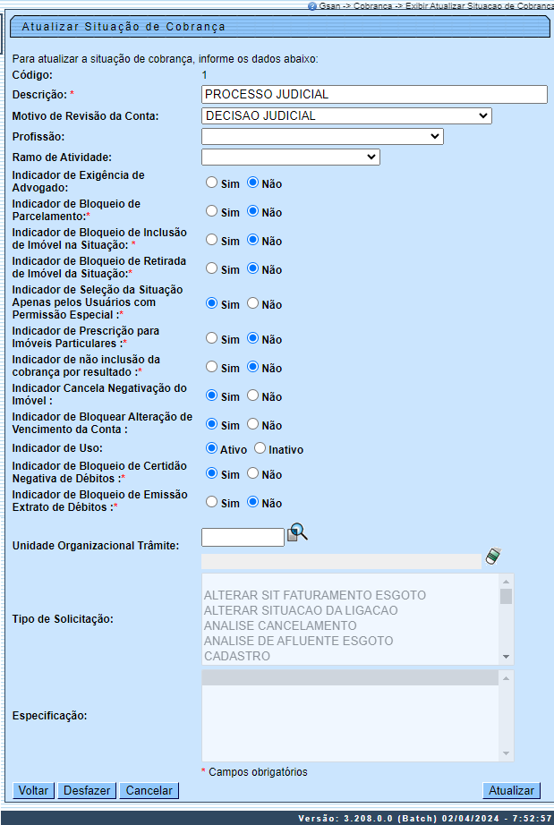Set Sim for Cancela Negativação do Imóvel
The width and height of the screenshot is (554, 825).
point(211,395)
